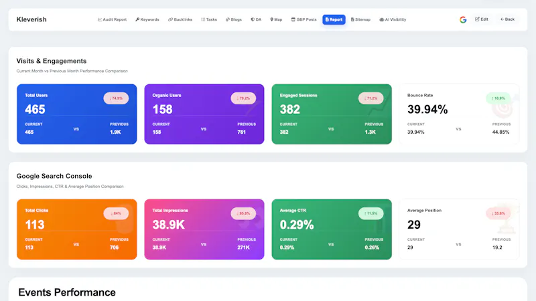
Task: Click previous Average CTR value 0.26%
Action: pyautogui.click(x=372, y=247)
